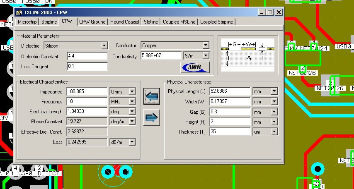Switch to the Stripline tab
Viewport: 354px width, 189px height.
[x=49, y=22]
